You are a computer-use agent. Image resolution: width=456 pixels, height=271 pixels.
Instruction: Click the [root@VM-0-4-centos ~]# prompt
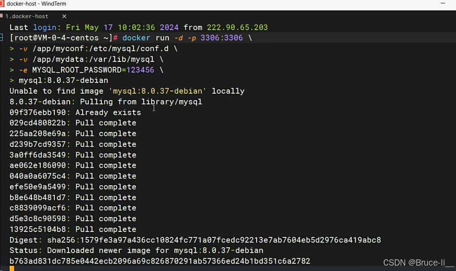click(x=63, y=38)
